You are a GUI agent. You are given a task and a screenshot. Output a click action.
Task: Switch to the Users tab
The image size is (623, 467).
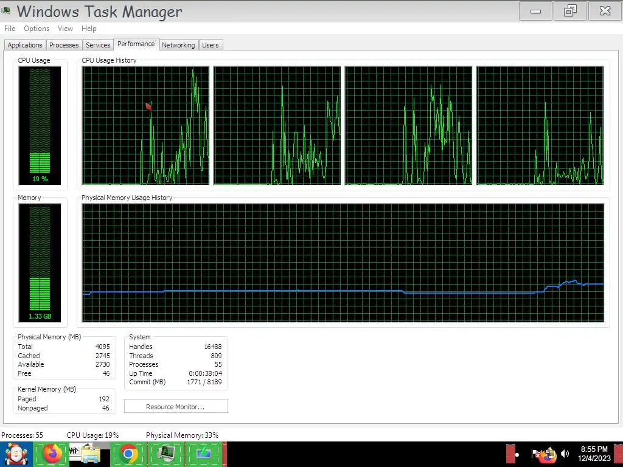pyautogui.click(x=211, y=45)
